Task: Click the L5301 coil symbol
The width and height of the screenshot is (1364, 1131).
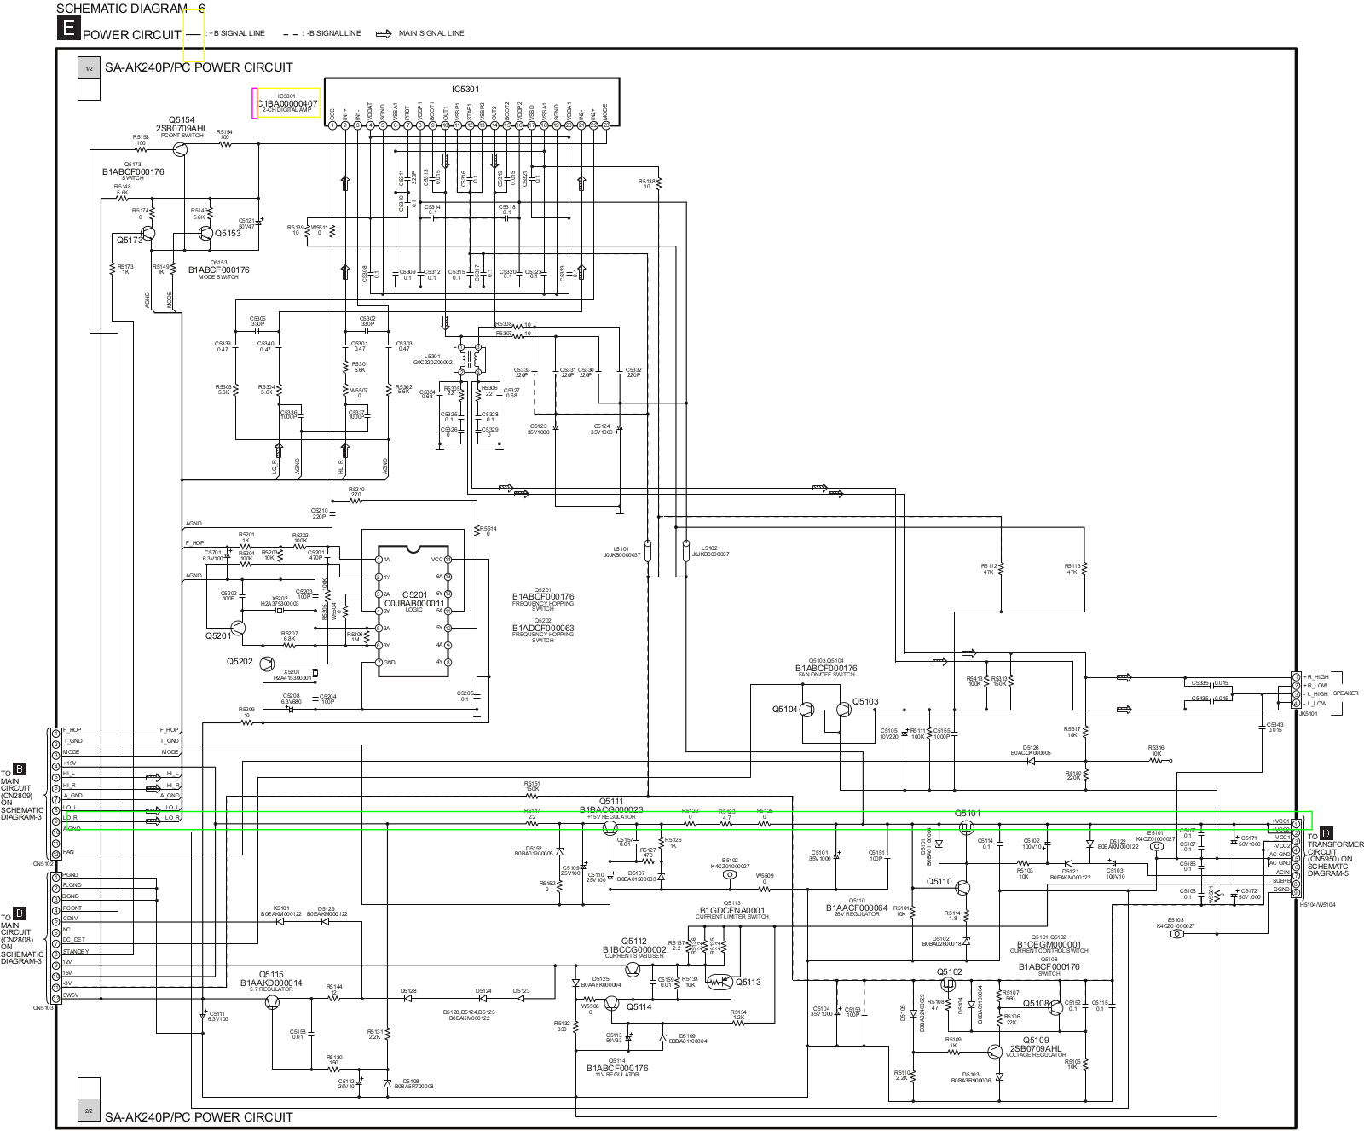Action: [470, 361]
